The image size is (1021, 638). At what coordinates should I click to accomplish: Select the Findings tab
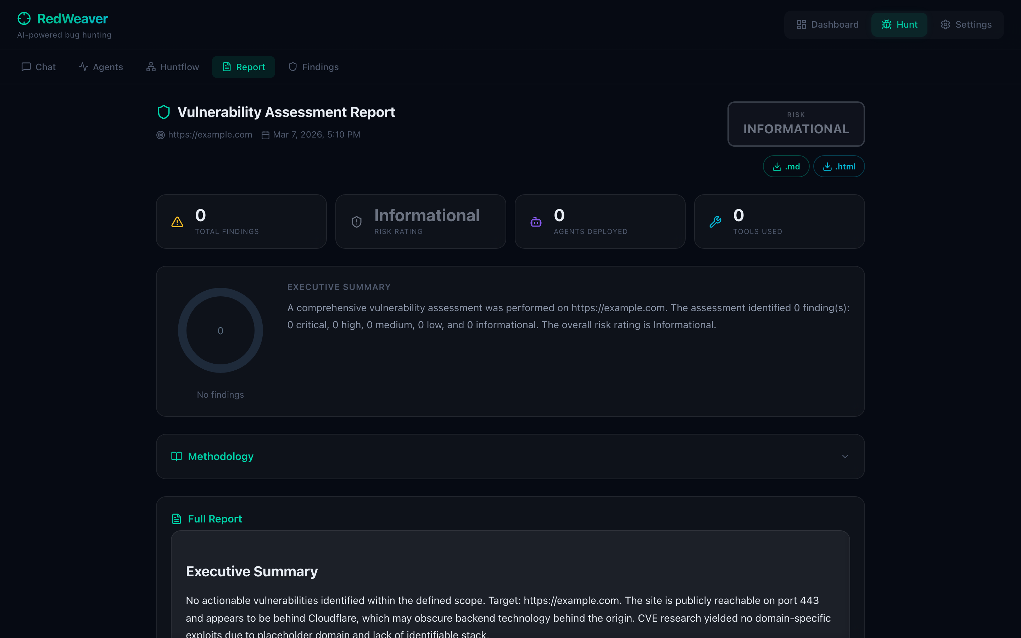(313, 67)
